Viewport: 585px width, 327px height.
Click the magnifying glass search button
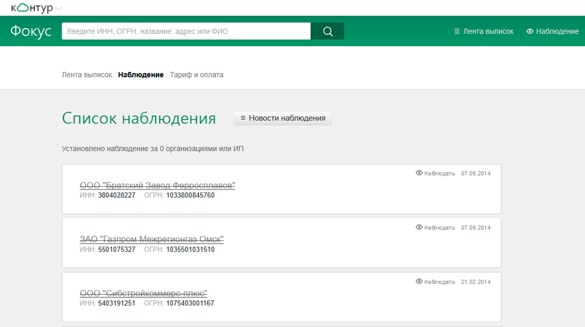click(x=328, y=31)
